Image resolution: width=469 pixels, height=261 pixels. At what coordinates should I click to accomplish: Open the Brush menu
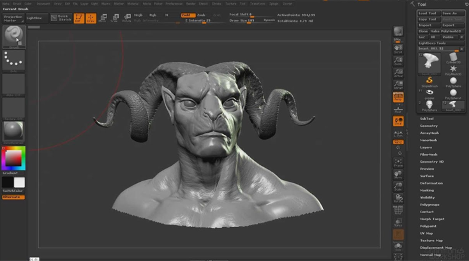coord(17,4)
